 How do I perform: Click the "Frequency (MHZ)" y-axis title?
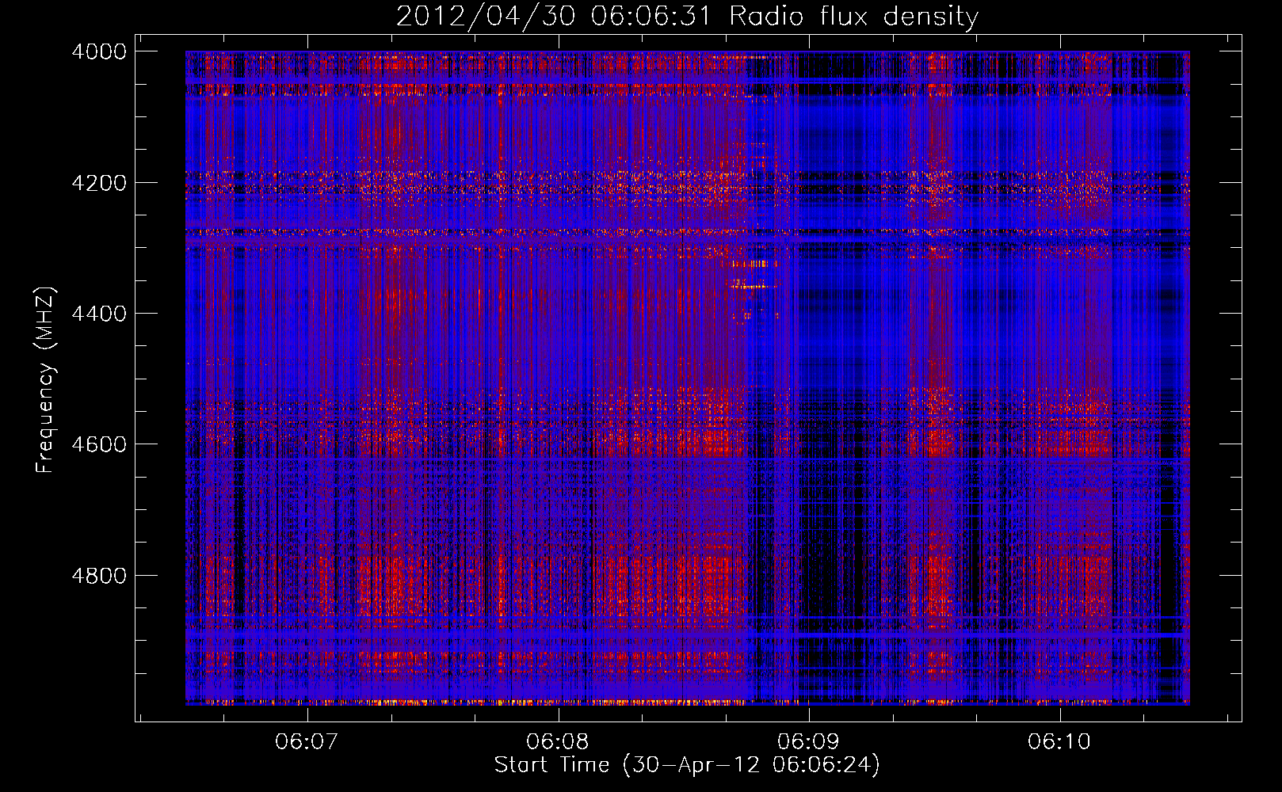[x=45, y=380]
